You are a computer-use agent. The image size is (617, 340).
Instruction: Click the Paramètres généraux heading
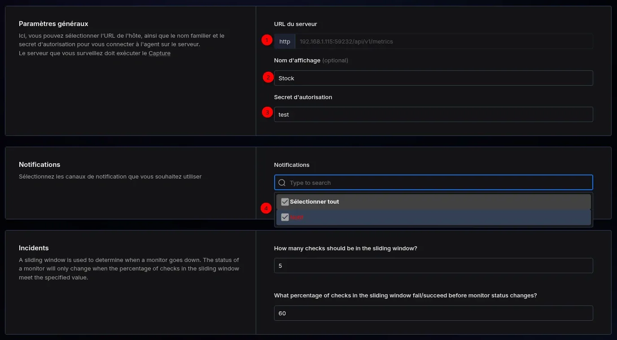click(53, 24)
